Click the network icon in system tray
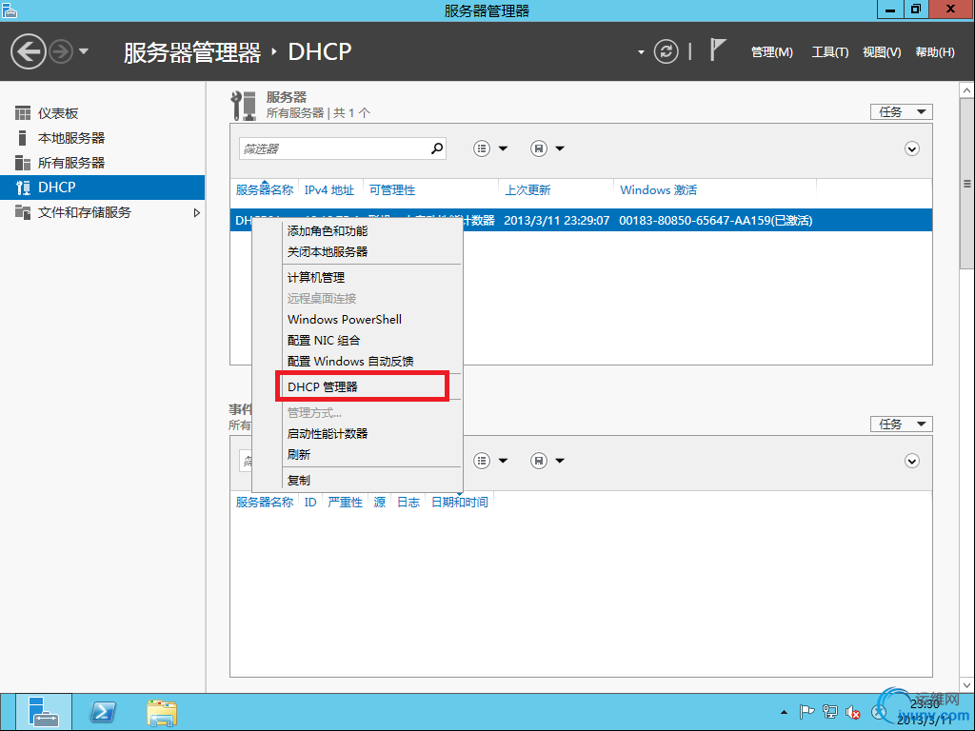Image resolution: width=975 pixels, height=731 pixels. click(x=829, y=712)
